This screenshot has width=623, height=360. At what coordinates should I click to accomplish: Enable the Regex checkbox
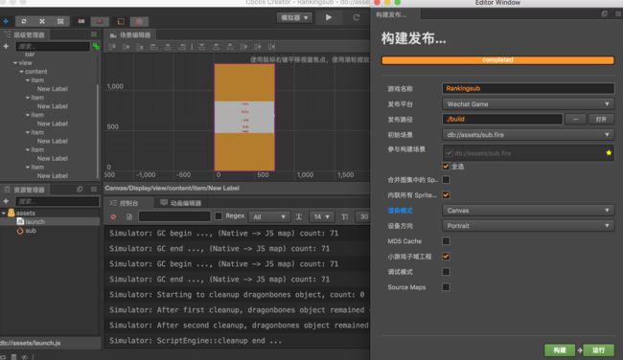tap(219, 216)
